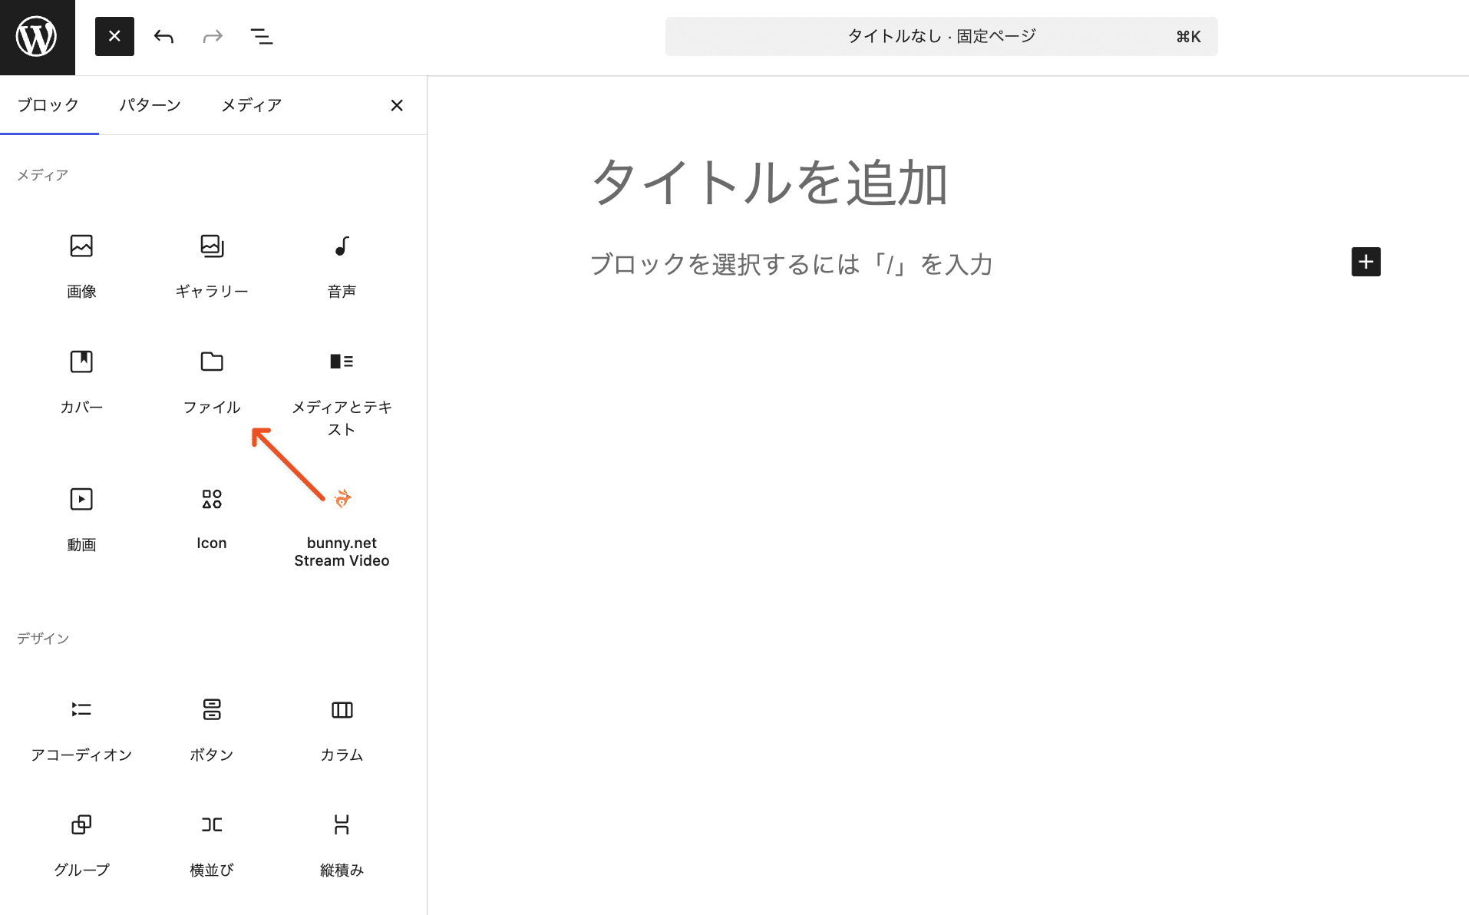Undo the last change
The width and height of the screenshot is (1469, 915).
click(x=163, y=36)
